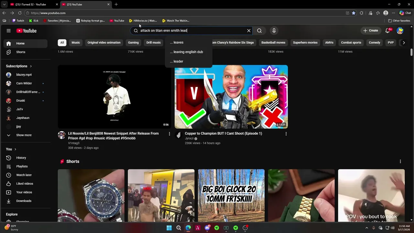Image resolution: width=414 pixels, height=233 pixels.
Task: Select the Comedy category chip
Action: tap(375, 42)
